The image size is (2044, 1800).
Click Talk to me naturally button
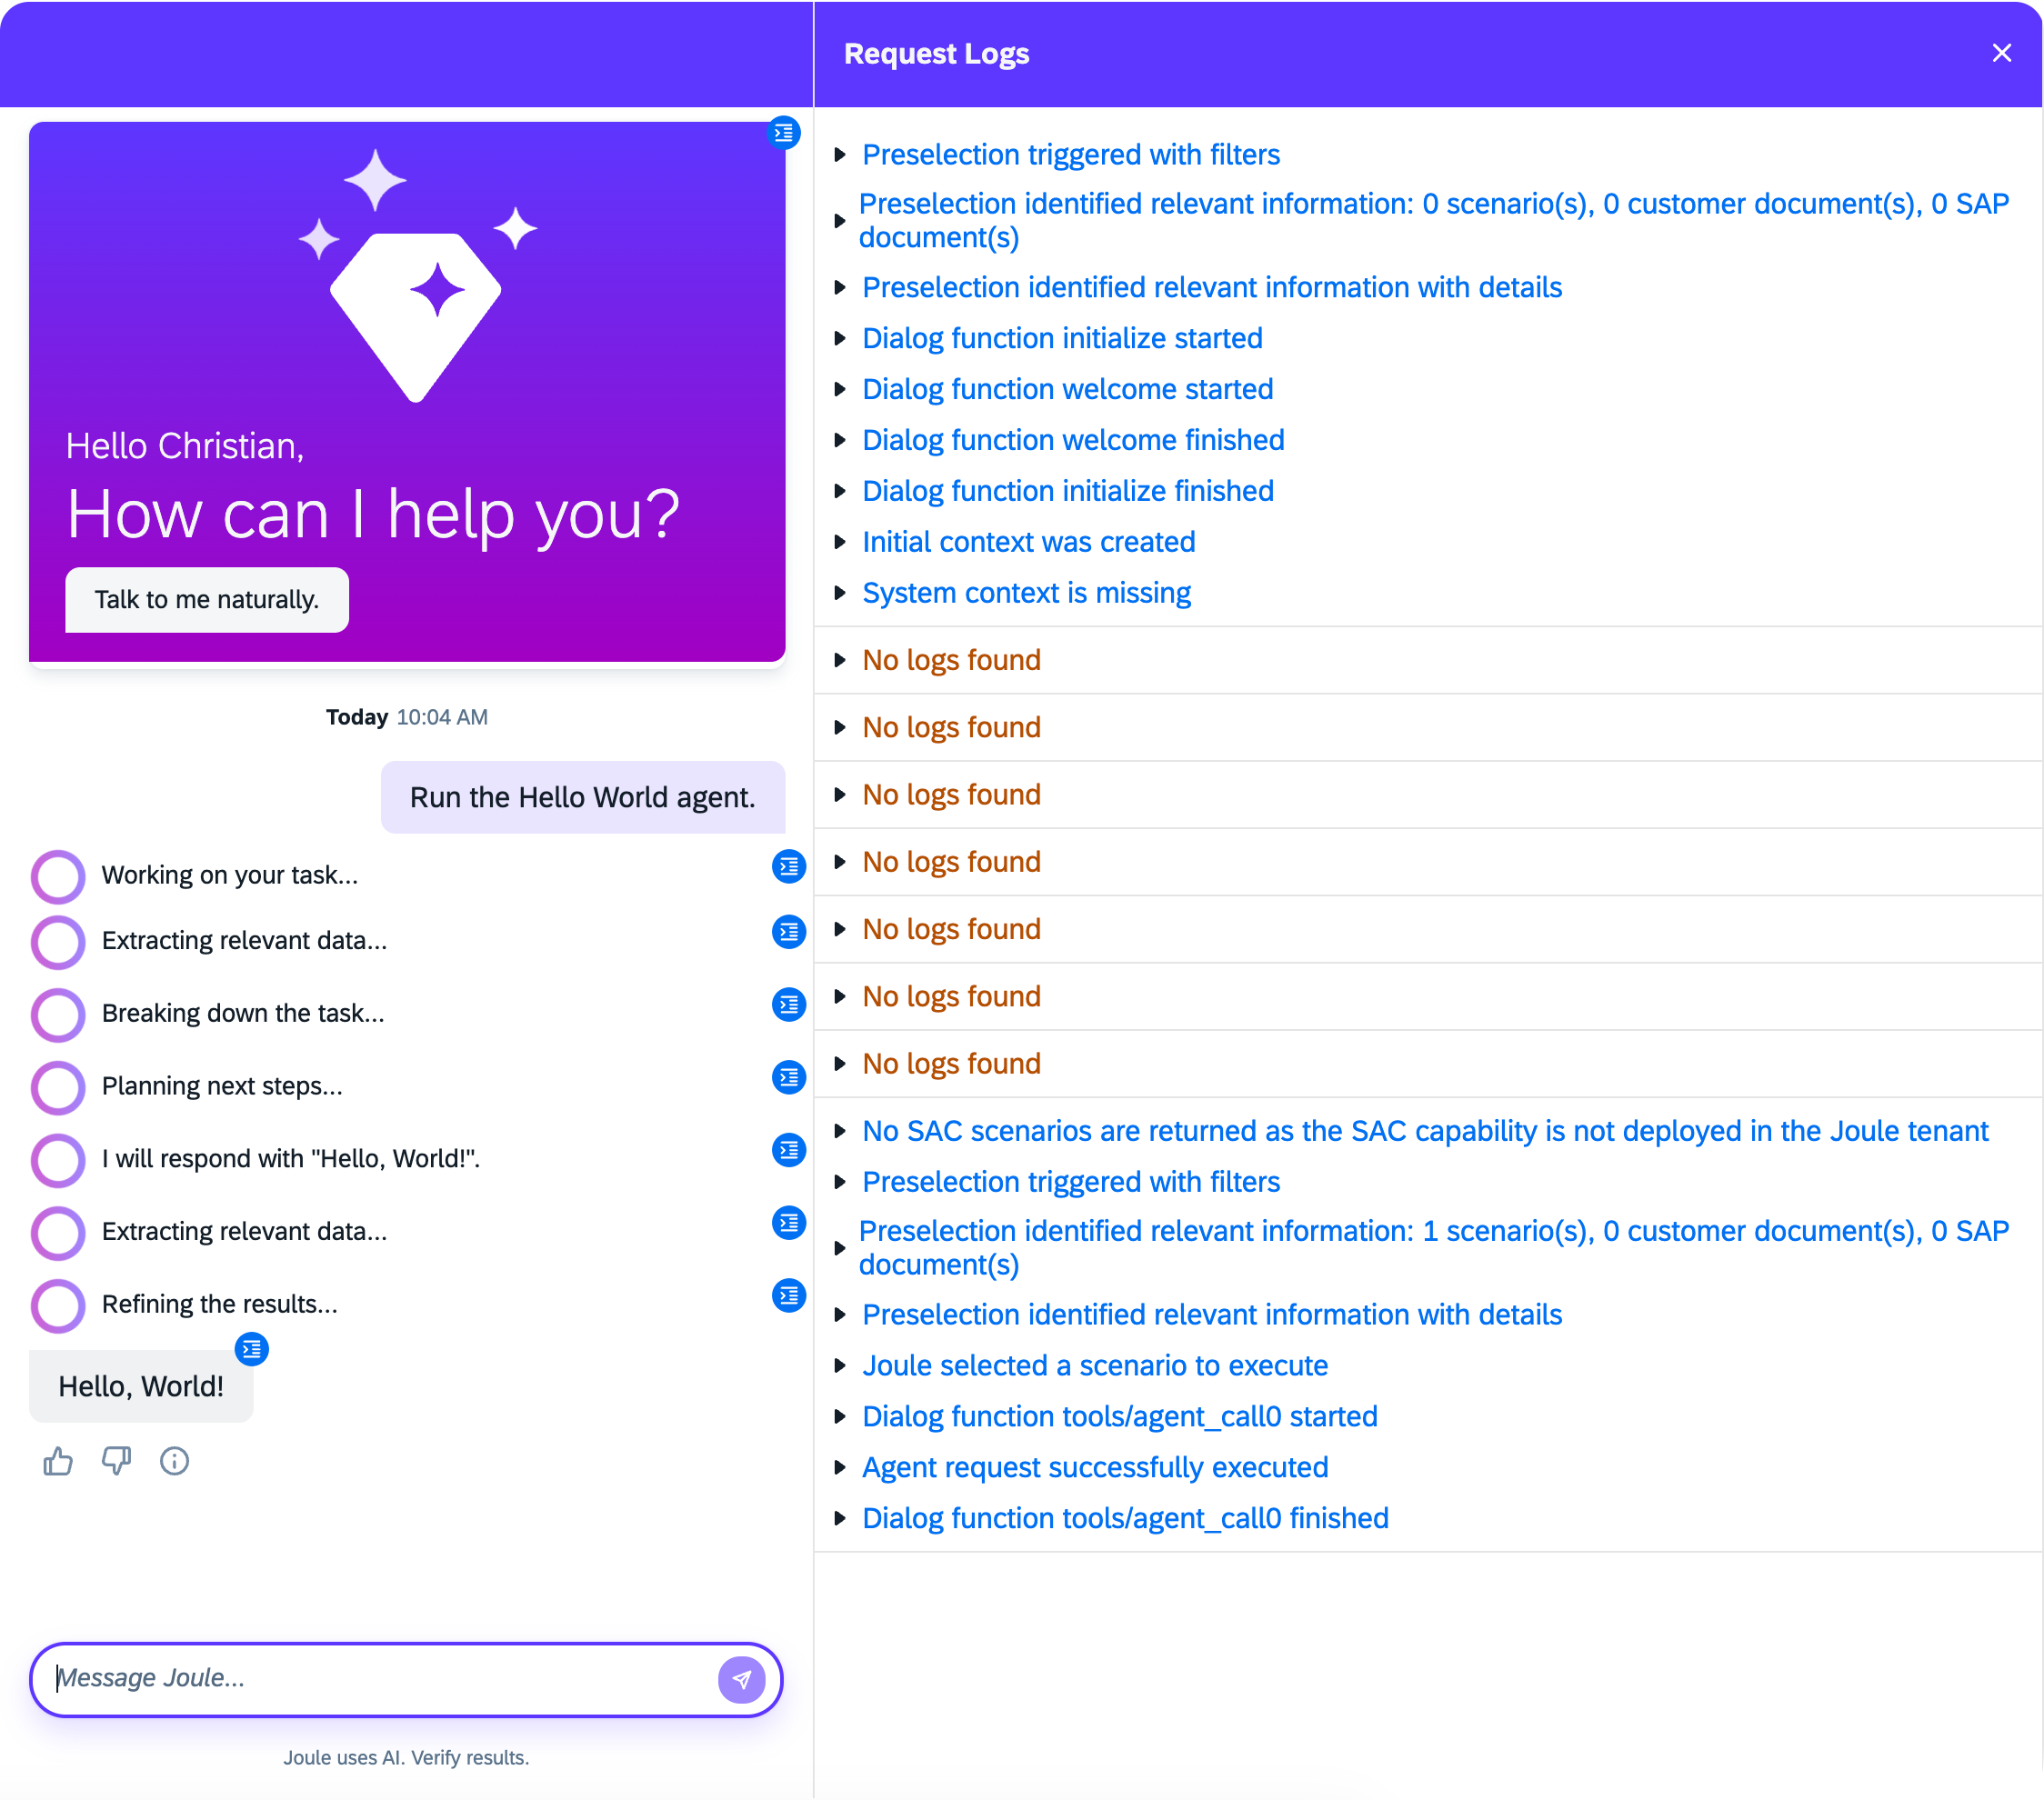coord(207,600)
